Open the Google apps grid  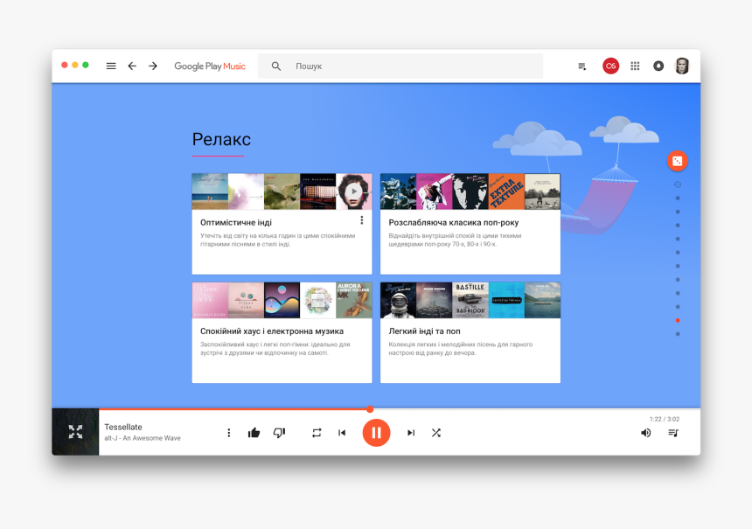click(x=635, y=66)
